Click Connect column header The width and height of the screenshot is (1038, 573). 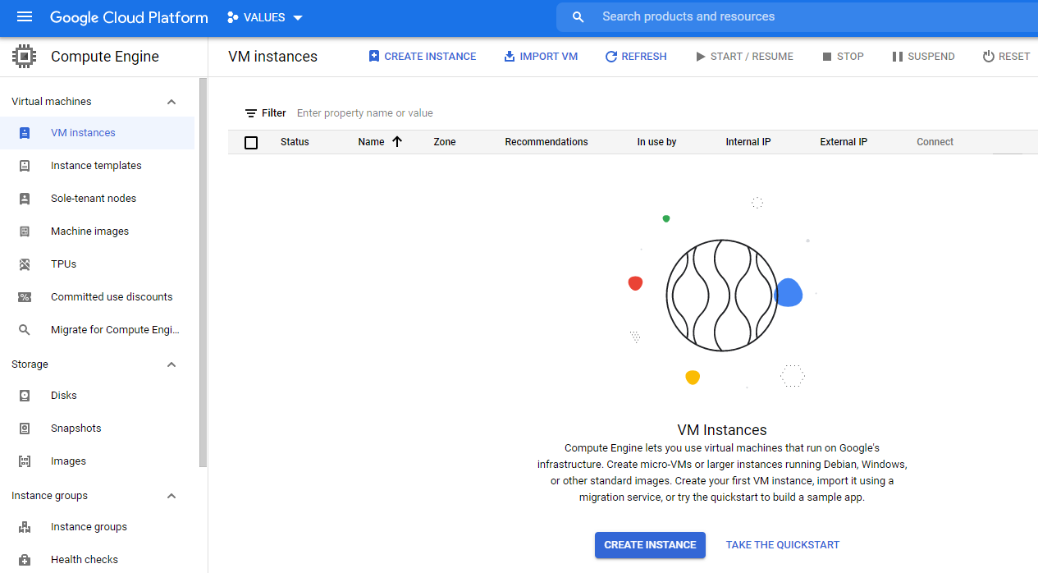(935, 142)
